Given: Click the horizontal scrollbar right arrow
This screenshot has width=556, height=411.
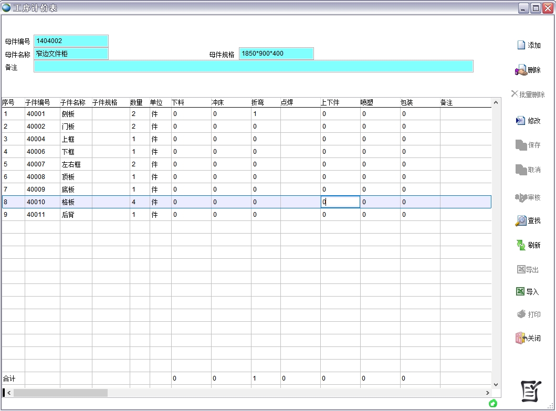Looking at the screenshot, I should click(487, 393).
